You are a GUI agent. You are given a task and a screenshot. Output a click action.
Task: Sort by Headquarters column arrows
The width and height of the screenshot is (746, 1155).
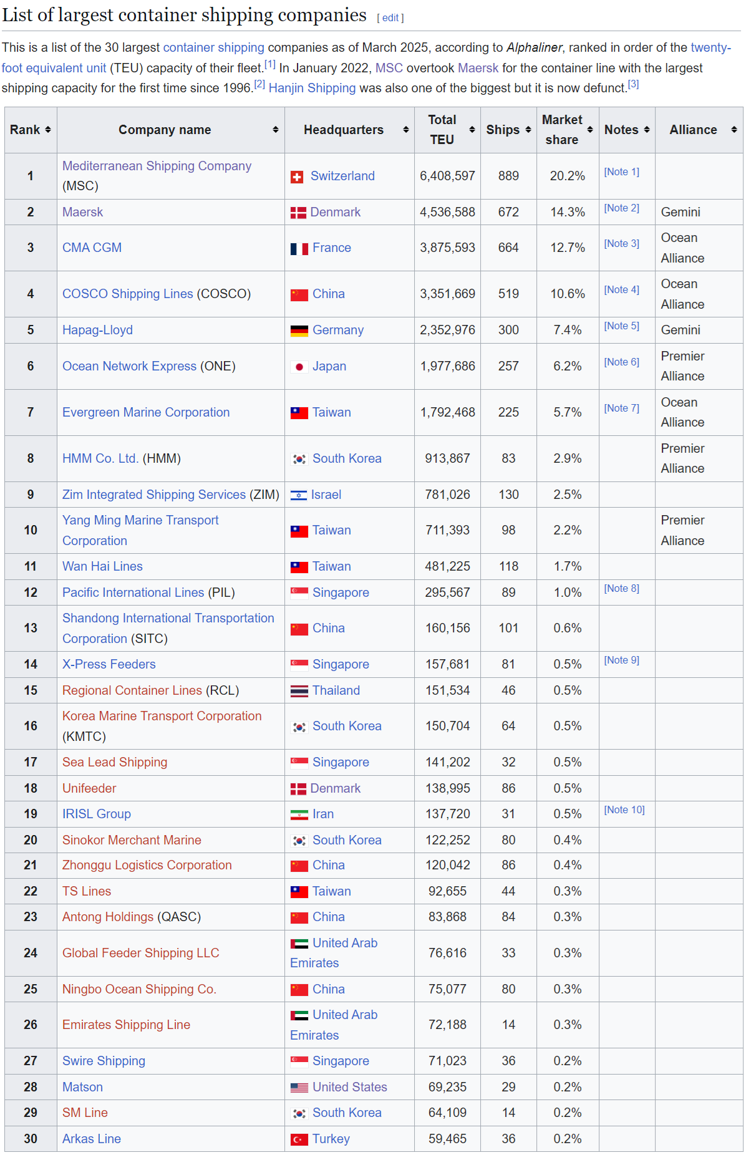(406, 130)
